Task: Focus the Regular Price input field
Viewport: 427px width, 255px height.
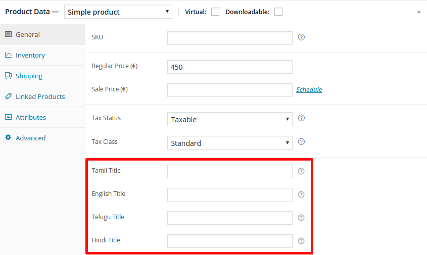Action: click(229, 67)
